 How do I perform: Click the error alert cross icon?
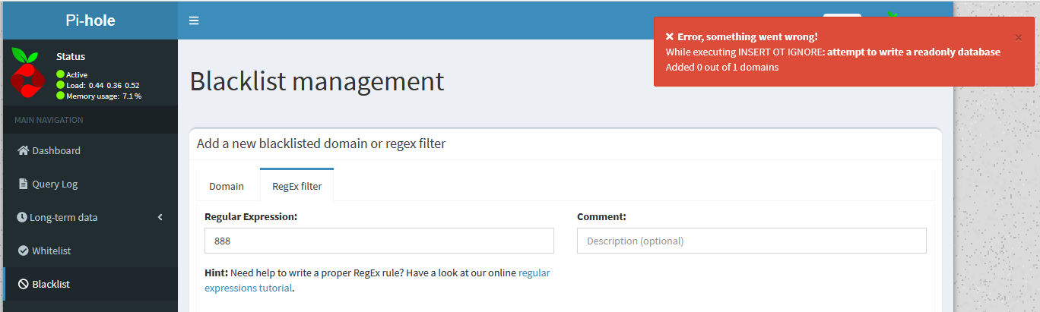(x=669, y=36)
